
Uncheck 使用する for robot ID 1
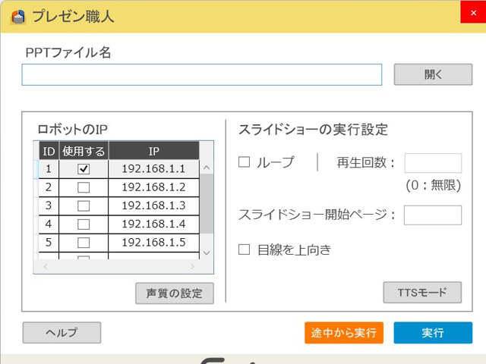coord(84,169)
